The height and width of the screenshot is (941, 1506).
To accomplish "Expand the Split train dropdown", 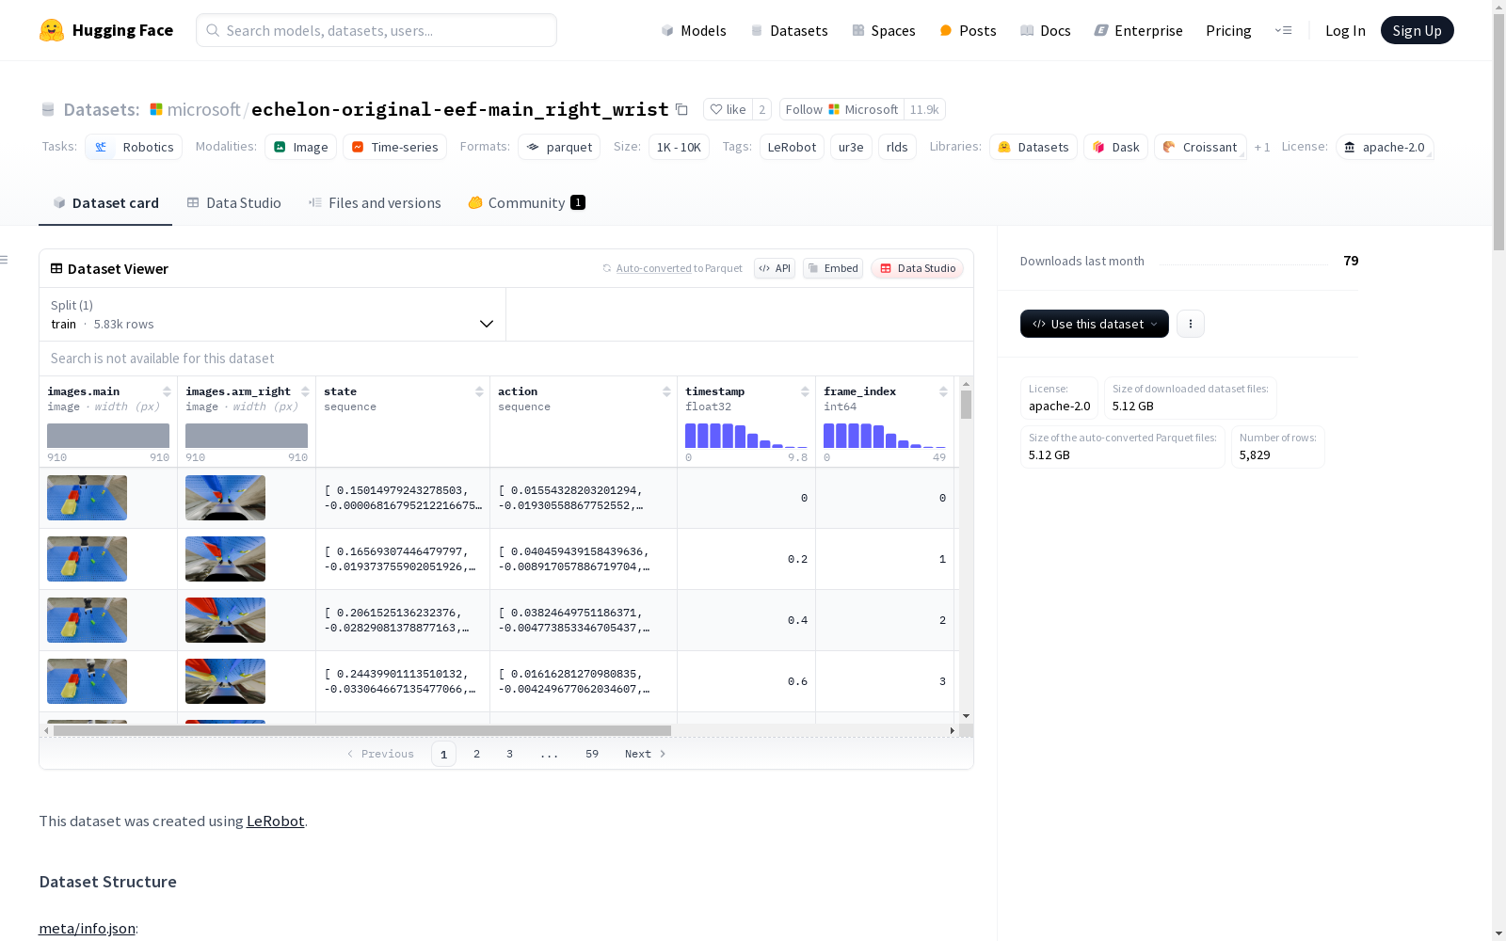I will click(273, 314).
